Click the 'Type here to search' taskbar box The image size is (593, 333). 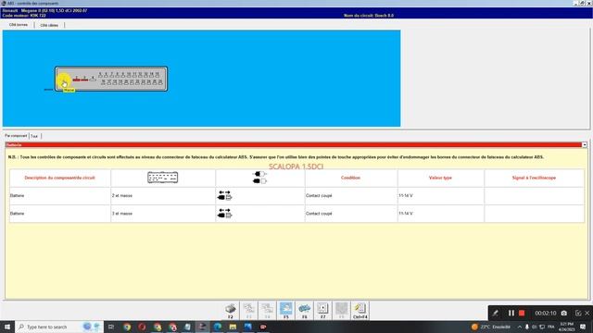[x=59, y=327]
